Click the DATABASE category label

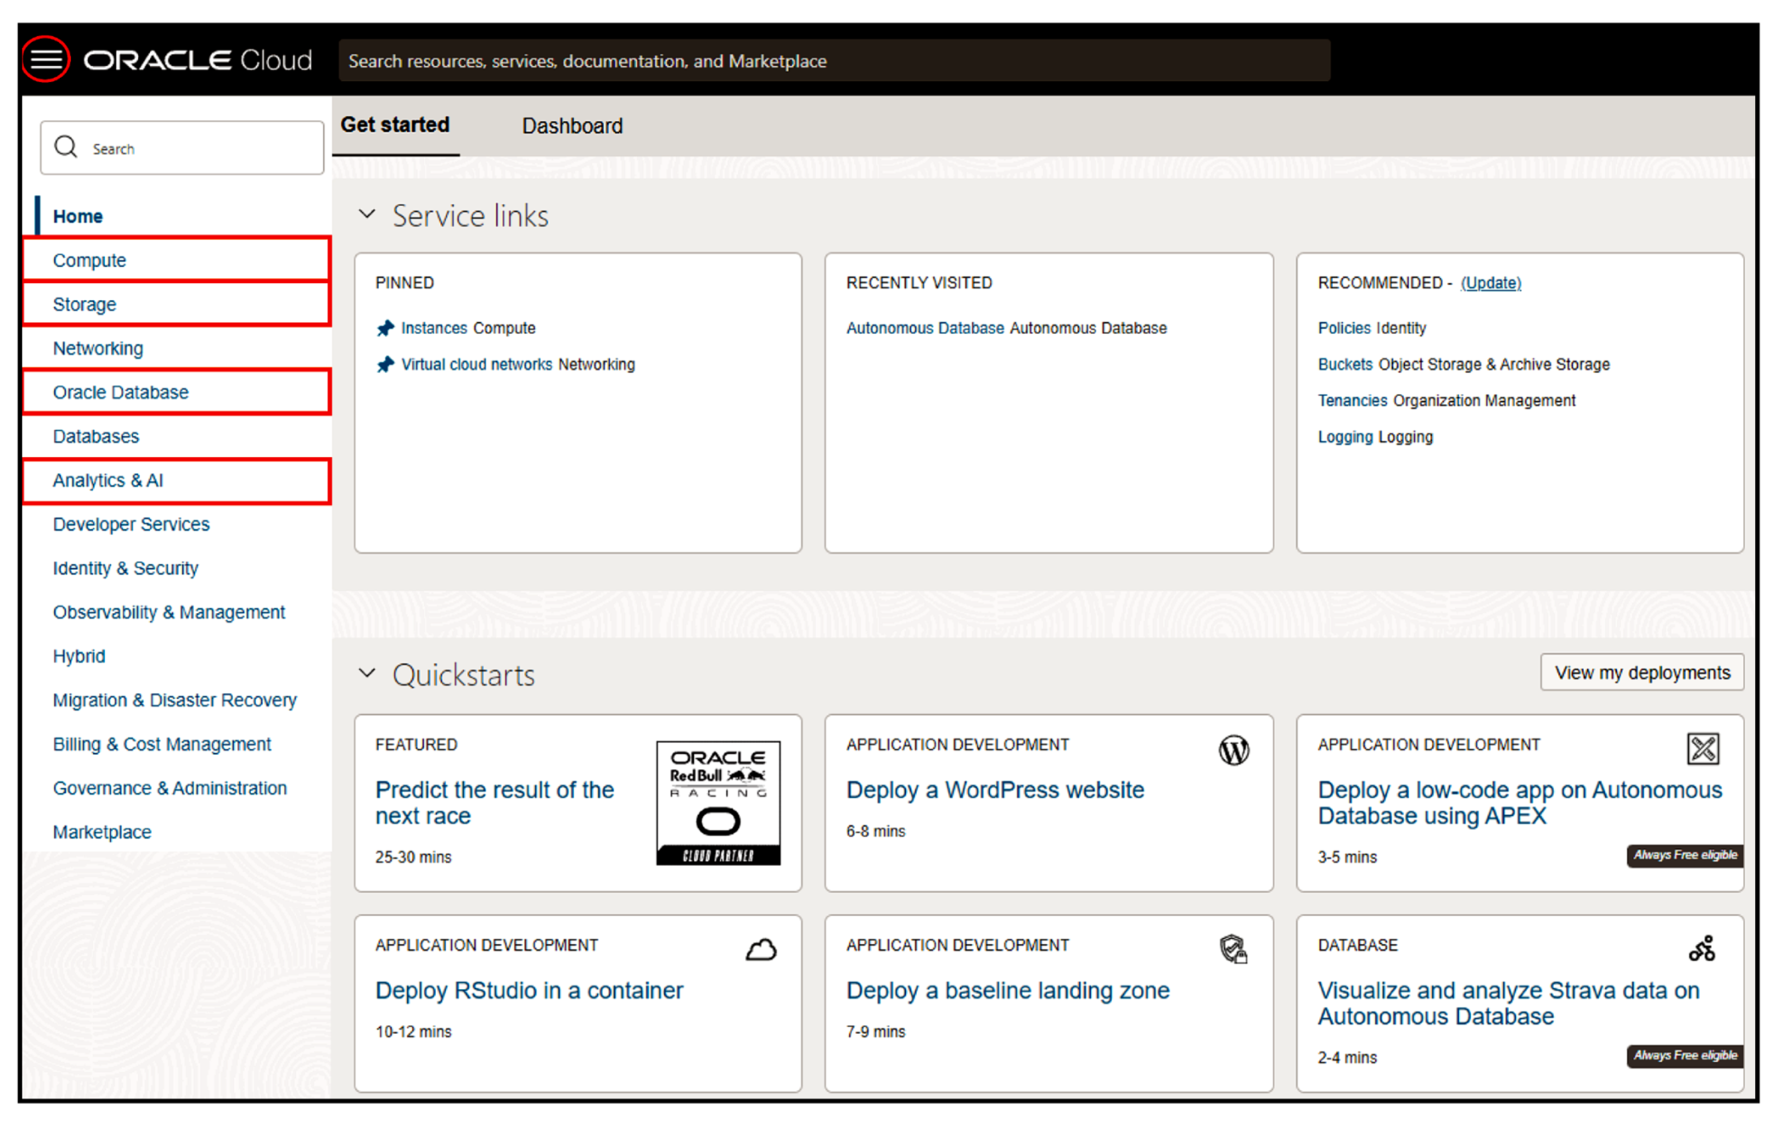coord(1358,945)
